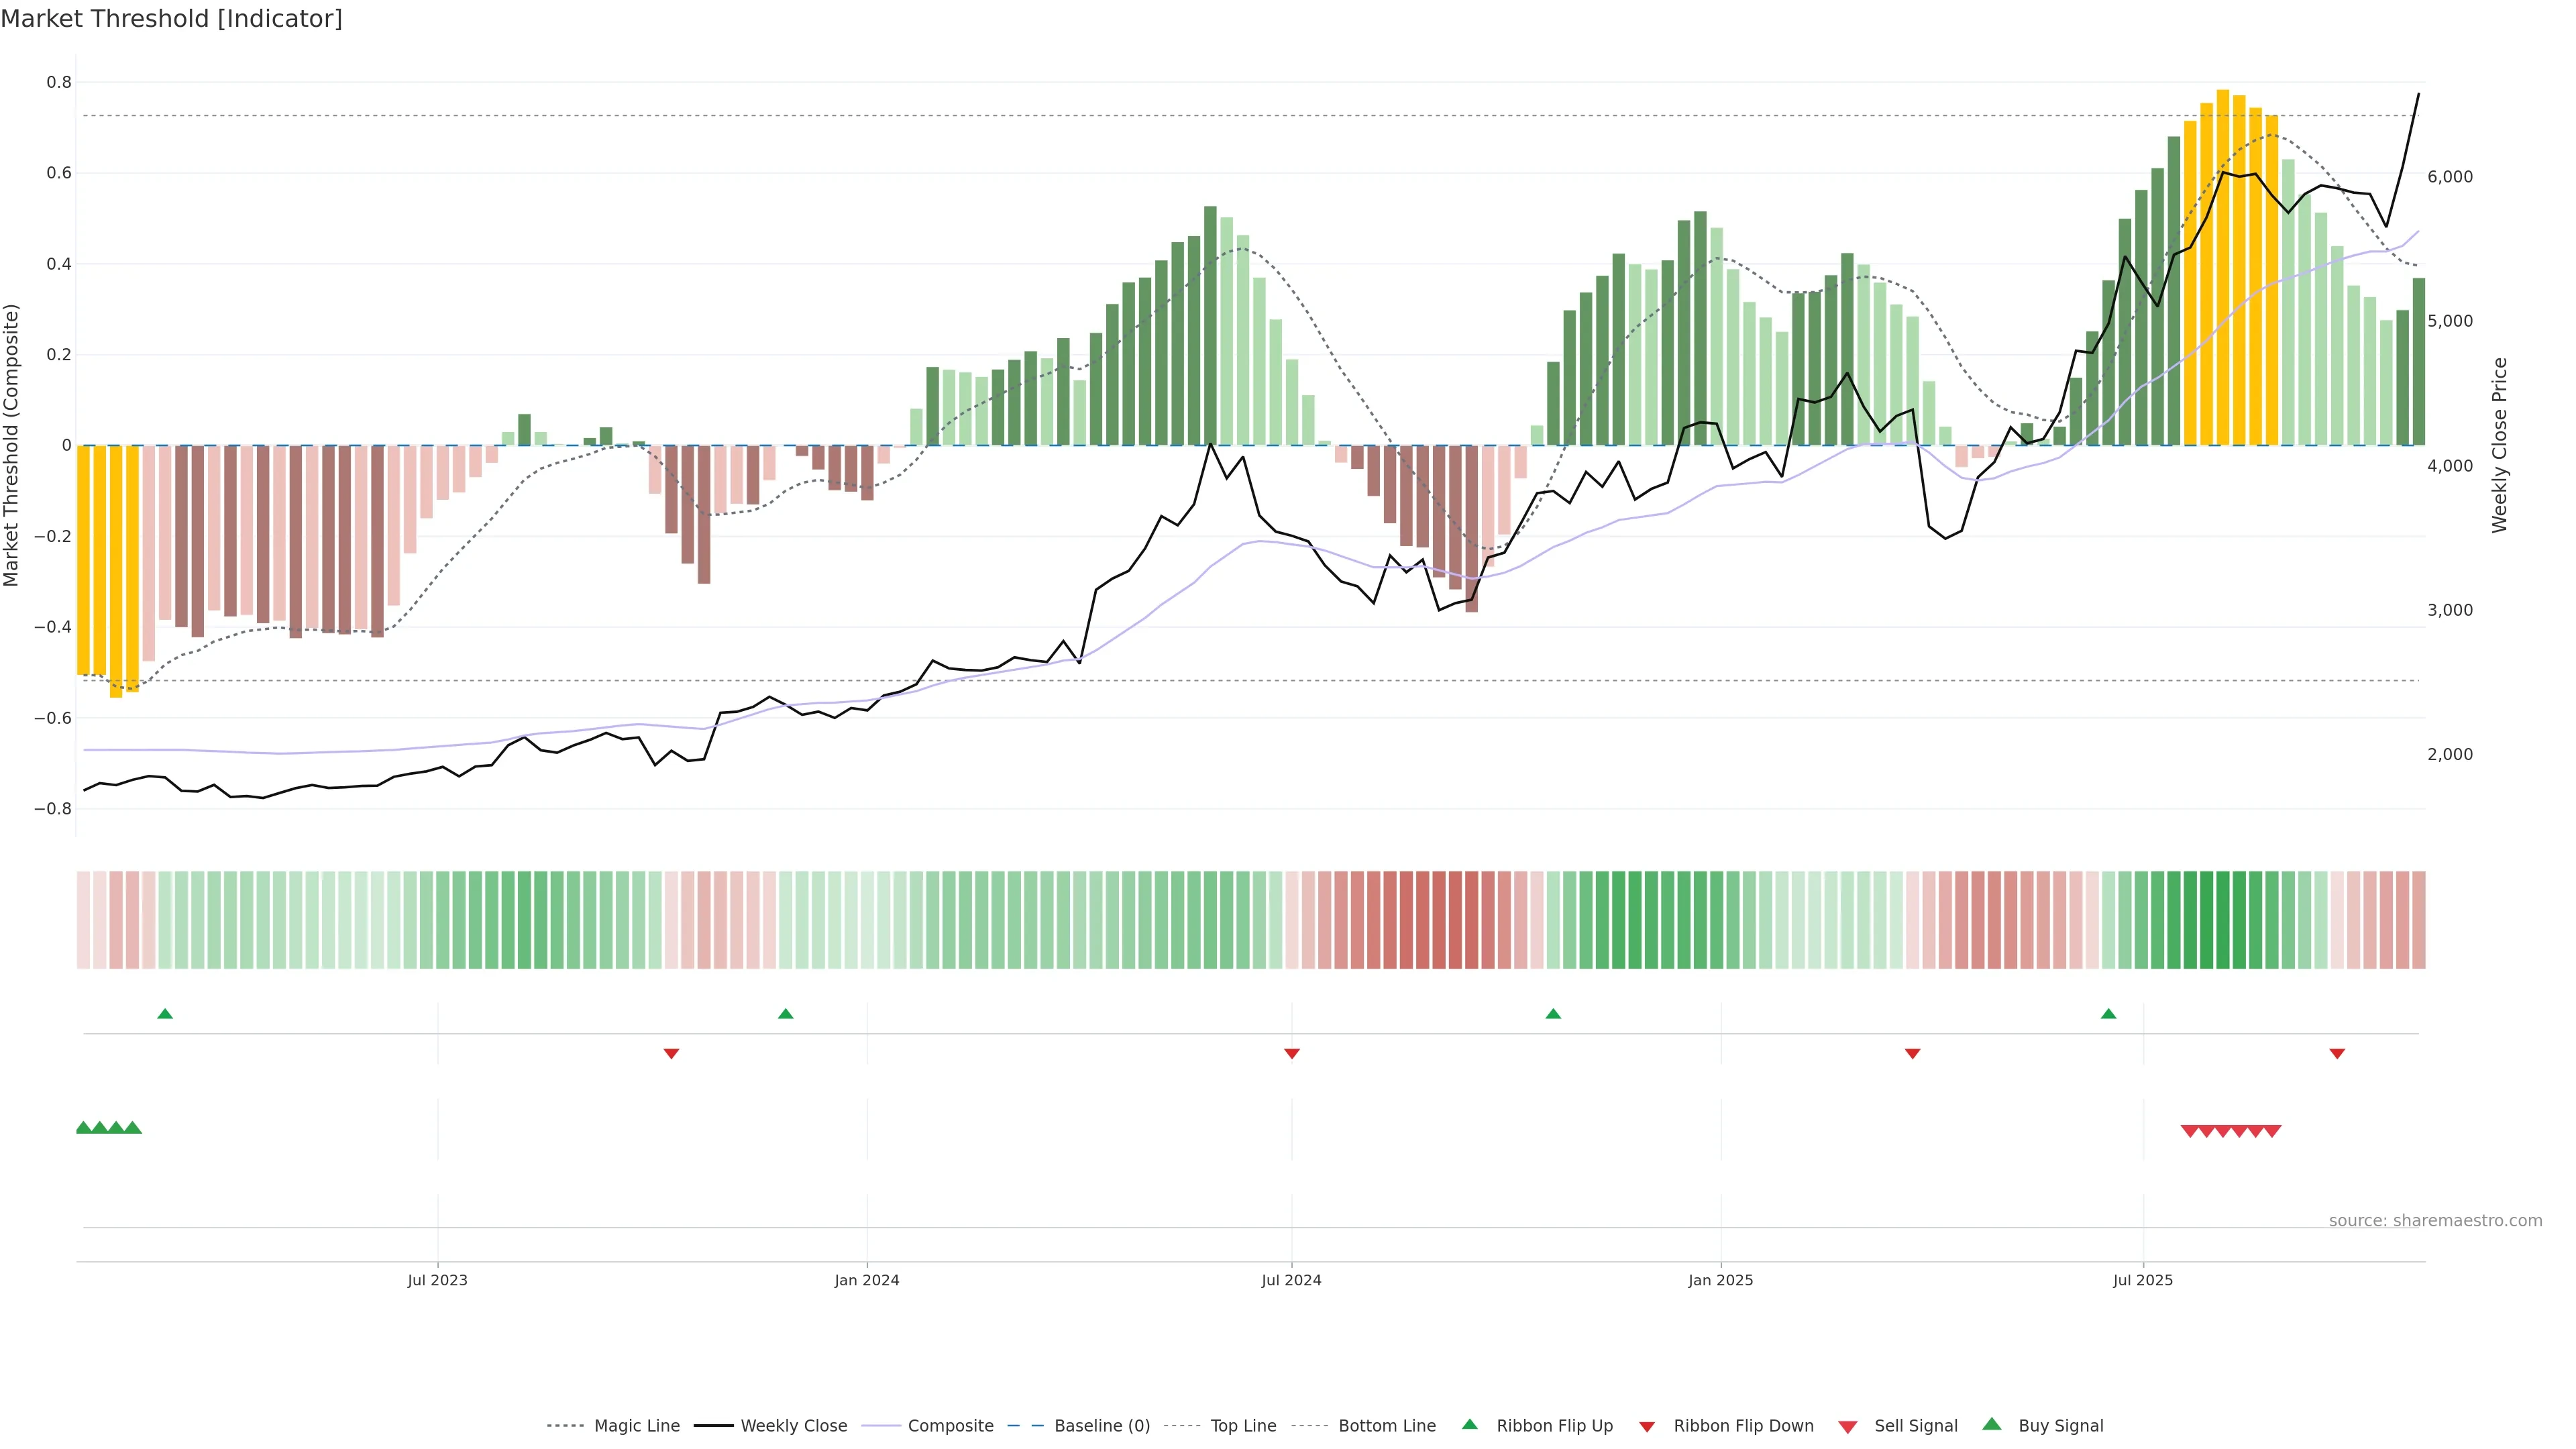Click the Ribbon Flip Up legend triangle icon
Screen dimensions: 2576x1449
coord(1469,1424)
